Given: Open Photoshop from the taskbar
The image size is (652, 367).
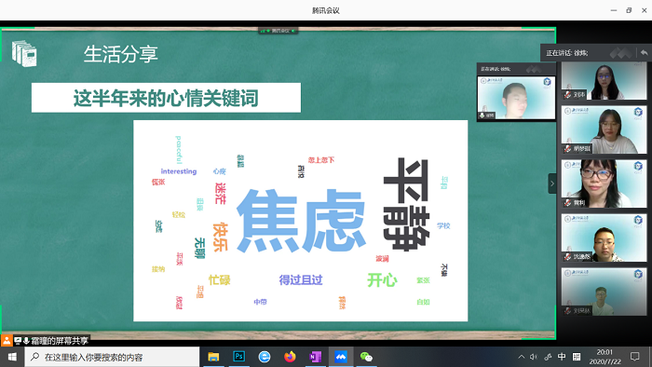Looking at the screenshot, I should [x=238, y=357].
